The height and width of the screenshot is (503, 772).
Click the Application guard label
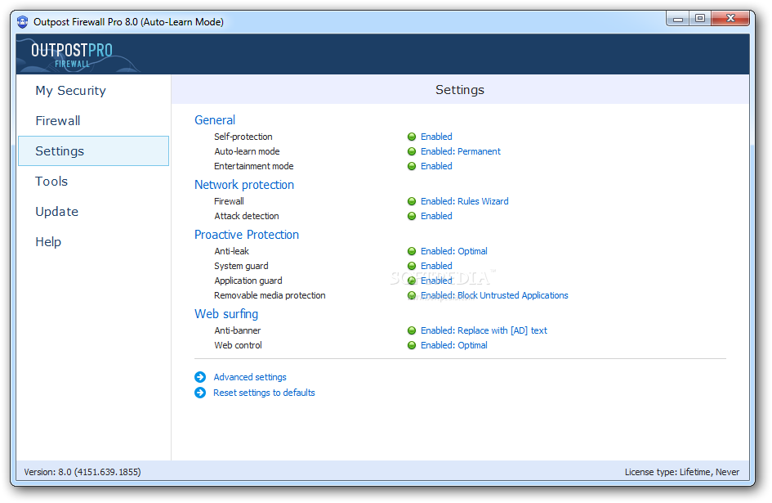coord(248,281)
